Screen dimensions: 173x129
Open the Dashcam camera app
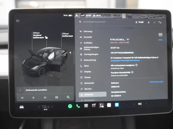94,105
